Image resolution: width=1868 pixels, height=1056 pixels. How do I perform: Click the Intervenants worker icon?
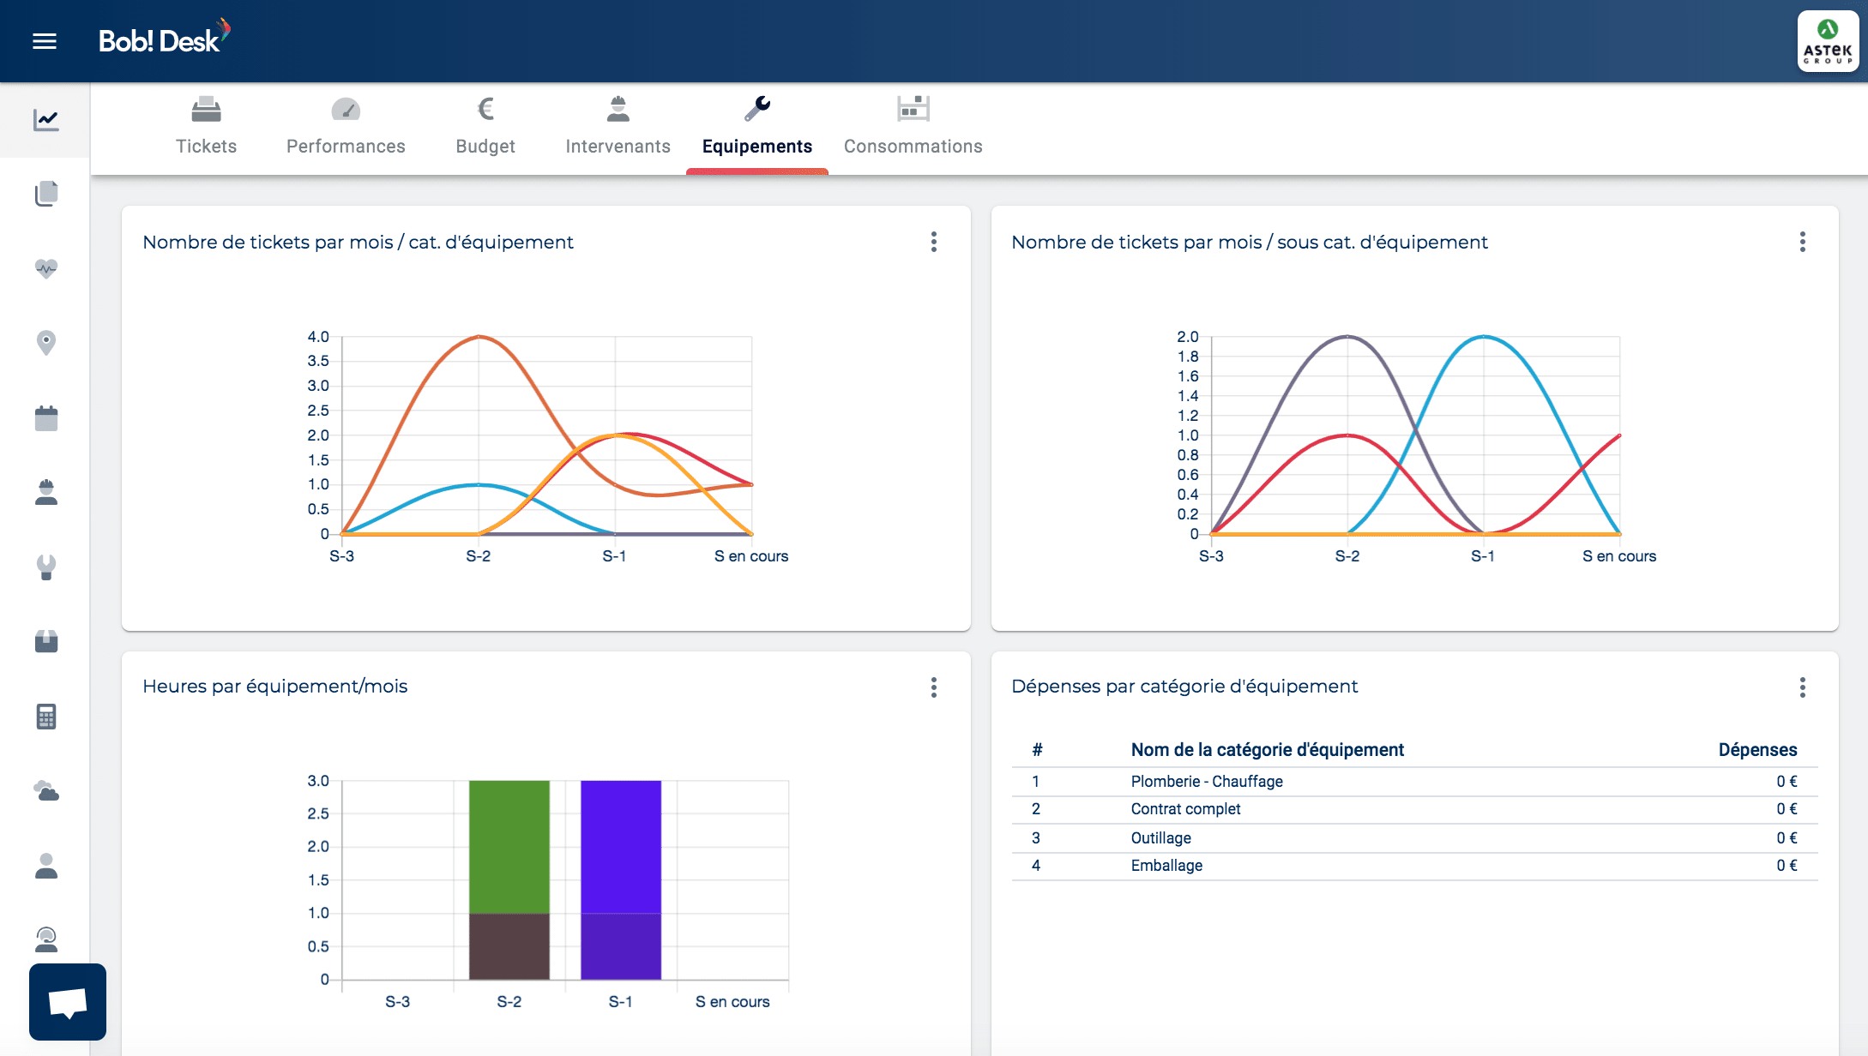[618, 109]
